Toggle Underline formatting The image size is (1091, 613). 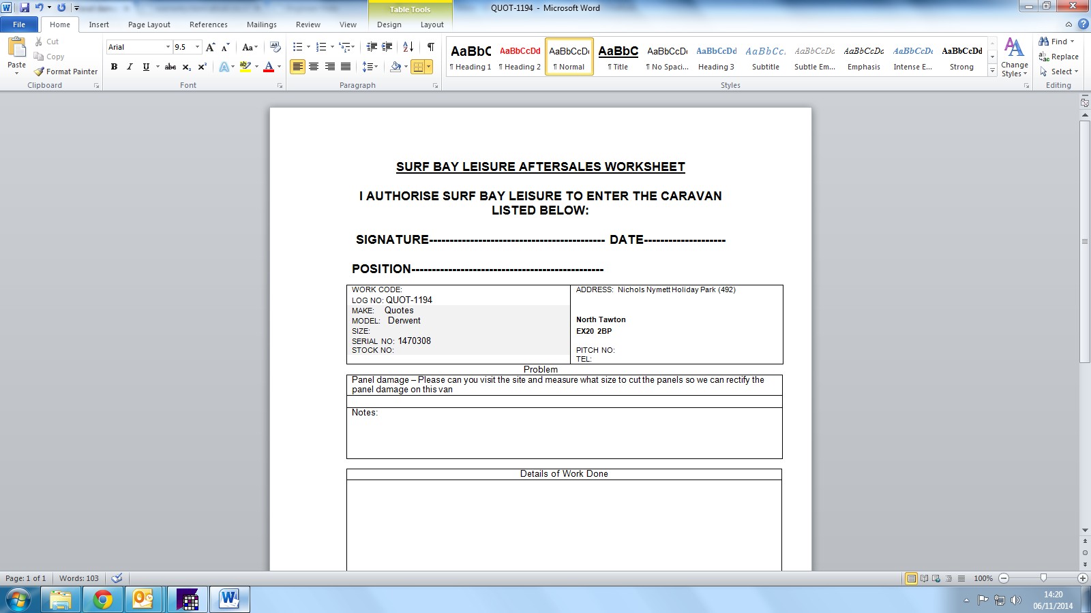145,67
